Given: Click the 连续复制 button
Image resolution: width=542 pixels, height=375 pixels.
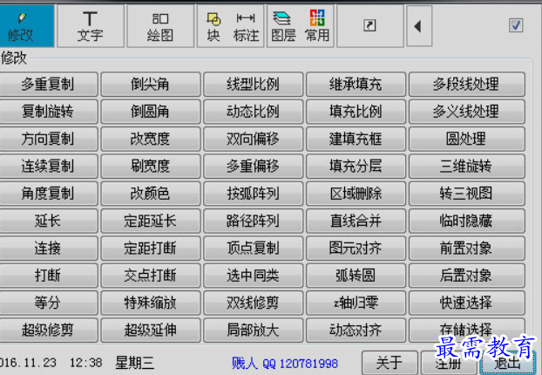Looking at the screenshot, I should [48, 166].
